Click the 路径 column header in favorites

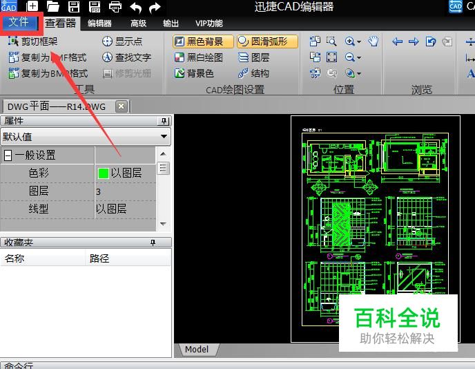(128, 258)
